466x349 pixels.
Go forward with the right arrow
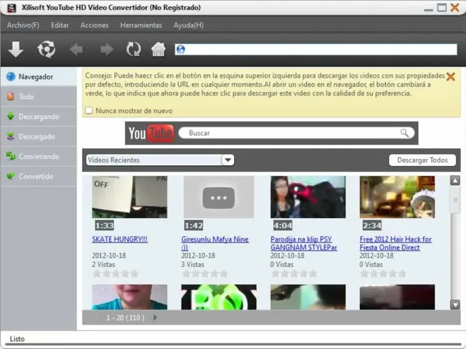tap(107, 49)
